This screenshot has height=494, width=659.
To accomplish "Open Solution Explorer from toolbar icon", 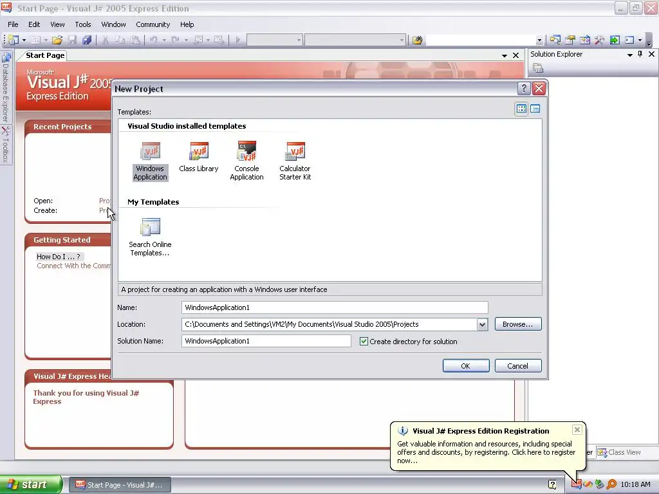I will click(x=555, y=40).
